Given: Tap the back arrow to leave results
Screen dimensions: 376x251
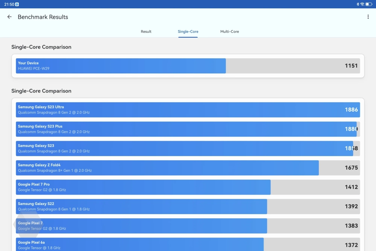Looking at the screenshot, I should [9, 17].
